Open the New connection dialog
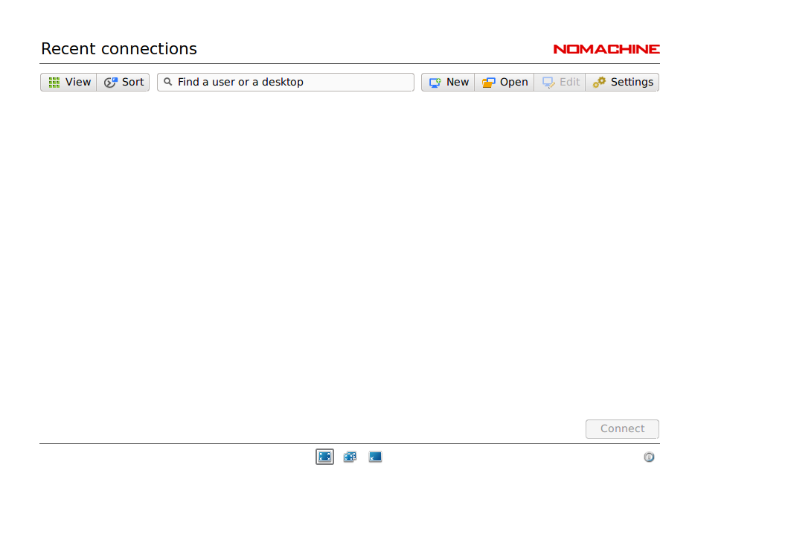The image size is (788, 540). [x=447, y=82]
